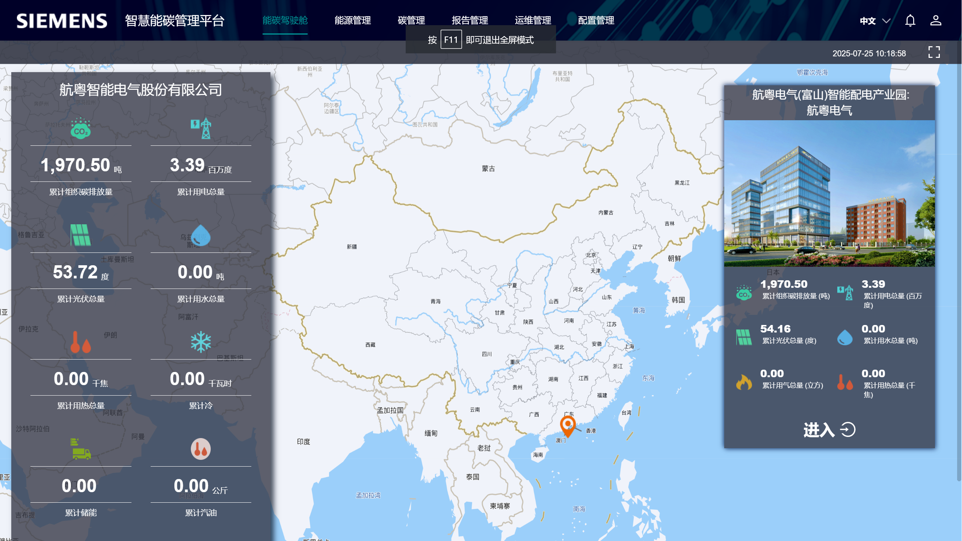Click the 进入 enter button
The width and height of the screenshot is (962, 541).
coord(829,430)
